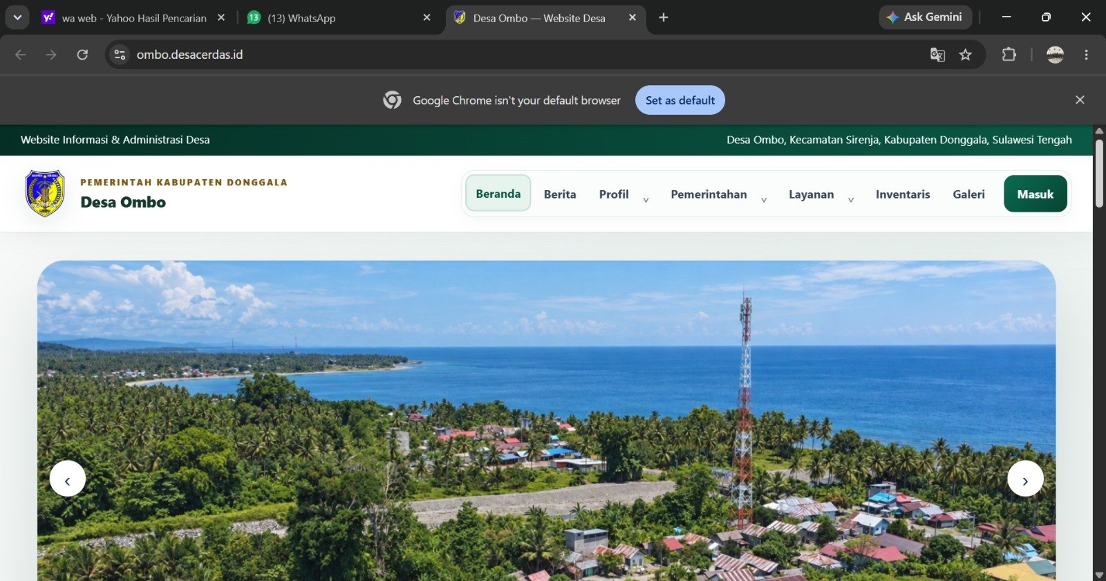Go to the Beranda page
The height and width of the screenshot is (581, 1106).
pos(498,194)
